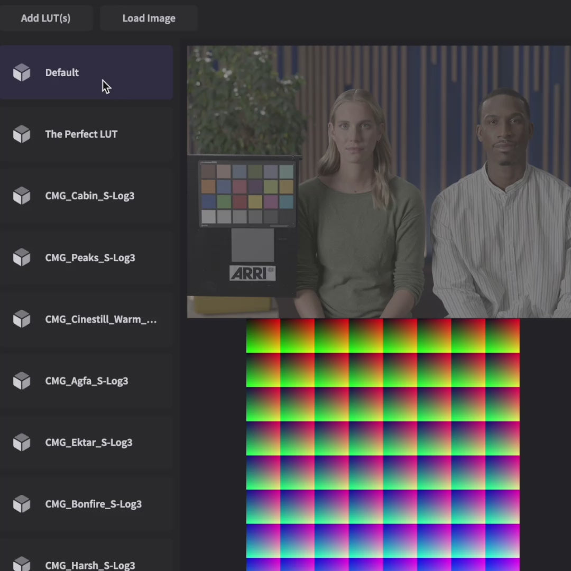Click the cube icon for CMG_Peaks_S-Log3
This screenshot has width=571, height=571.
[22, 257]
